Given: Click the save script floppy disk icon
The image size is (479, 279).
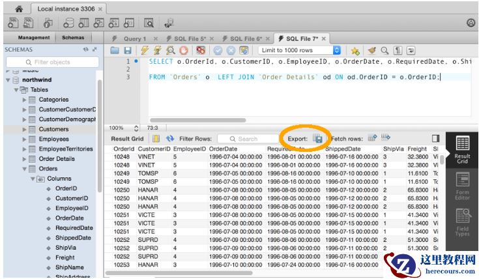Looking at the screenshot, I should pyautogui.click(x=127, y=50).
